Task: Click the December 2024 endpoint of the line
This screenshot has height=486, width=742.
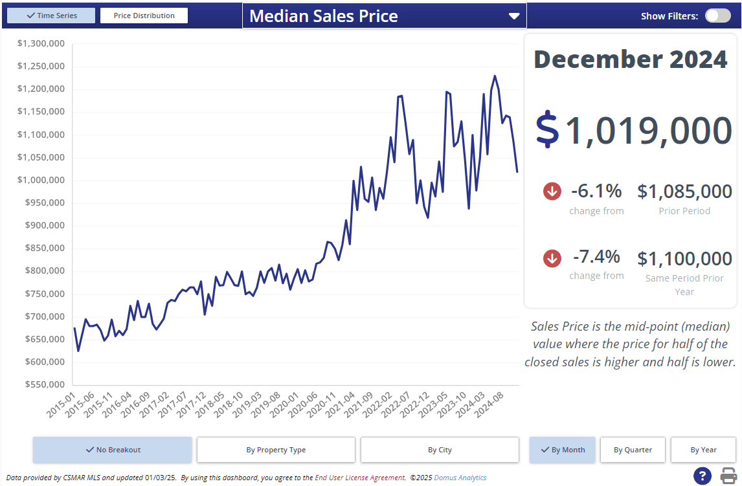Action: pos(517,171)
